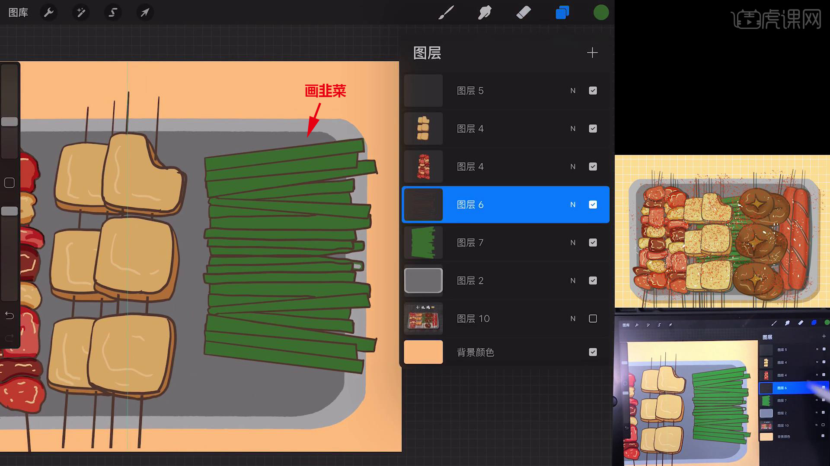Select the Eraser tool
Image resolution: width=830 pixels, height=466 pixels.
click(524, 13)
